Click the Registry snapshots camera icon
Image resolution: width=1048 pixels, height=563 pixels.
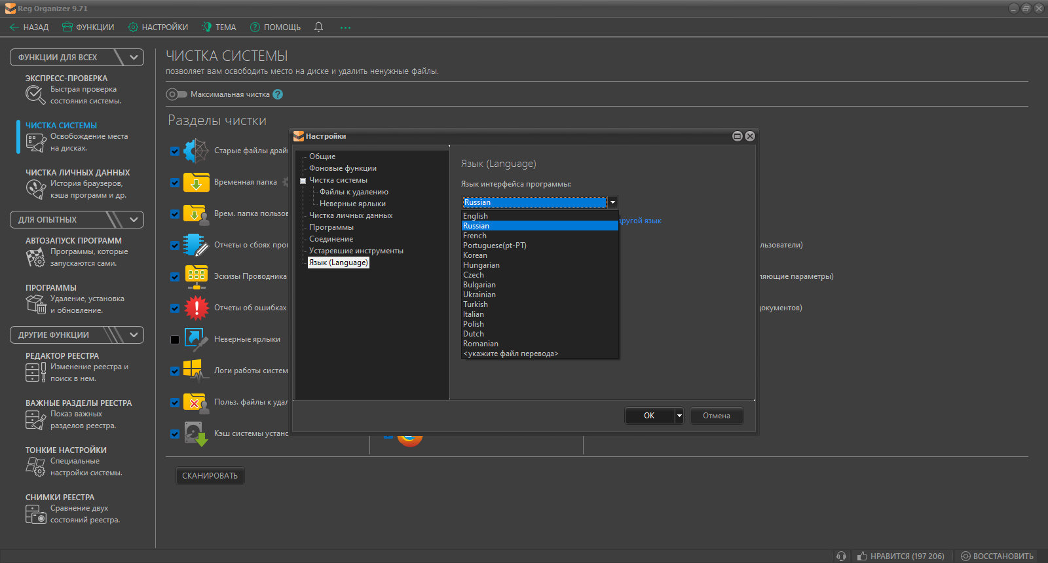(x=35, y=514)
